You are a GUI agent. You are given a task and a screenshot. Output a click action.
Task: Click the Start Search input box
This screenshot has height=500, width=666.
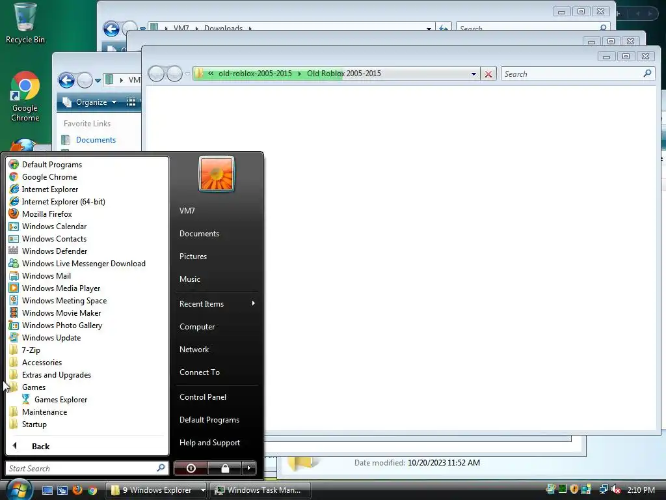coord(87,468)
